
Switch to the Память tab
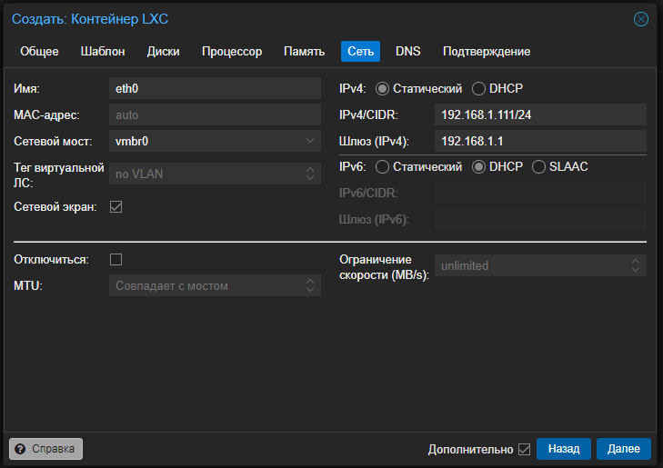(304, 52)
